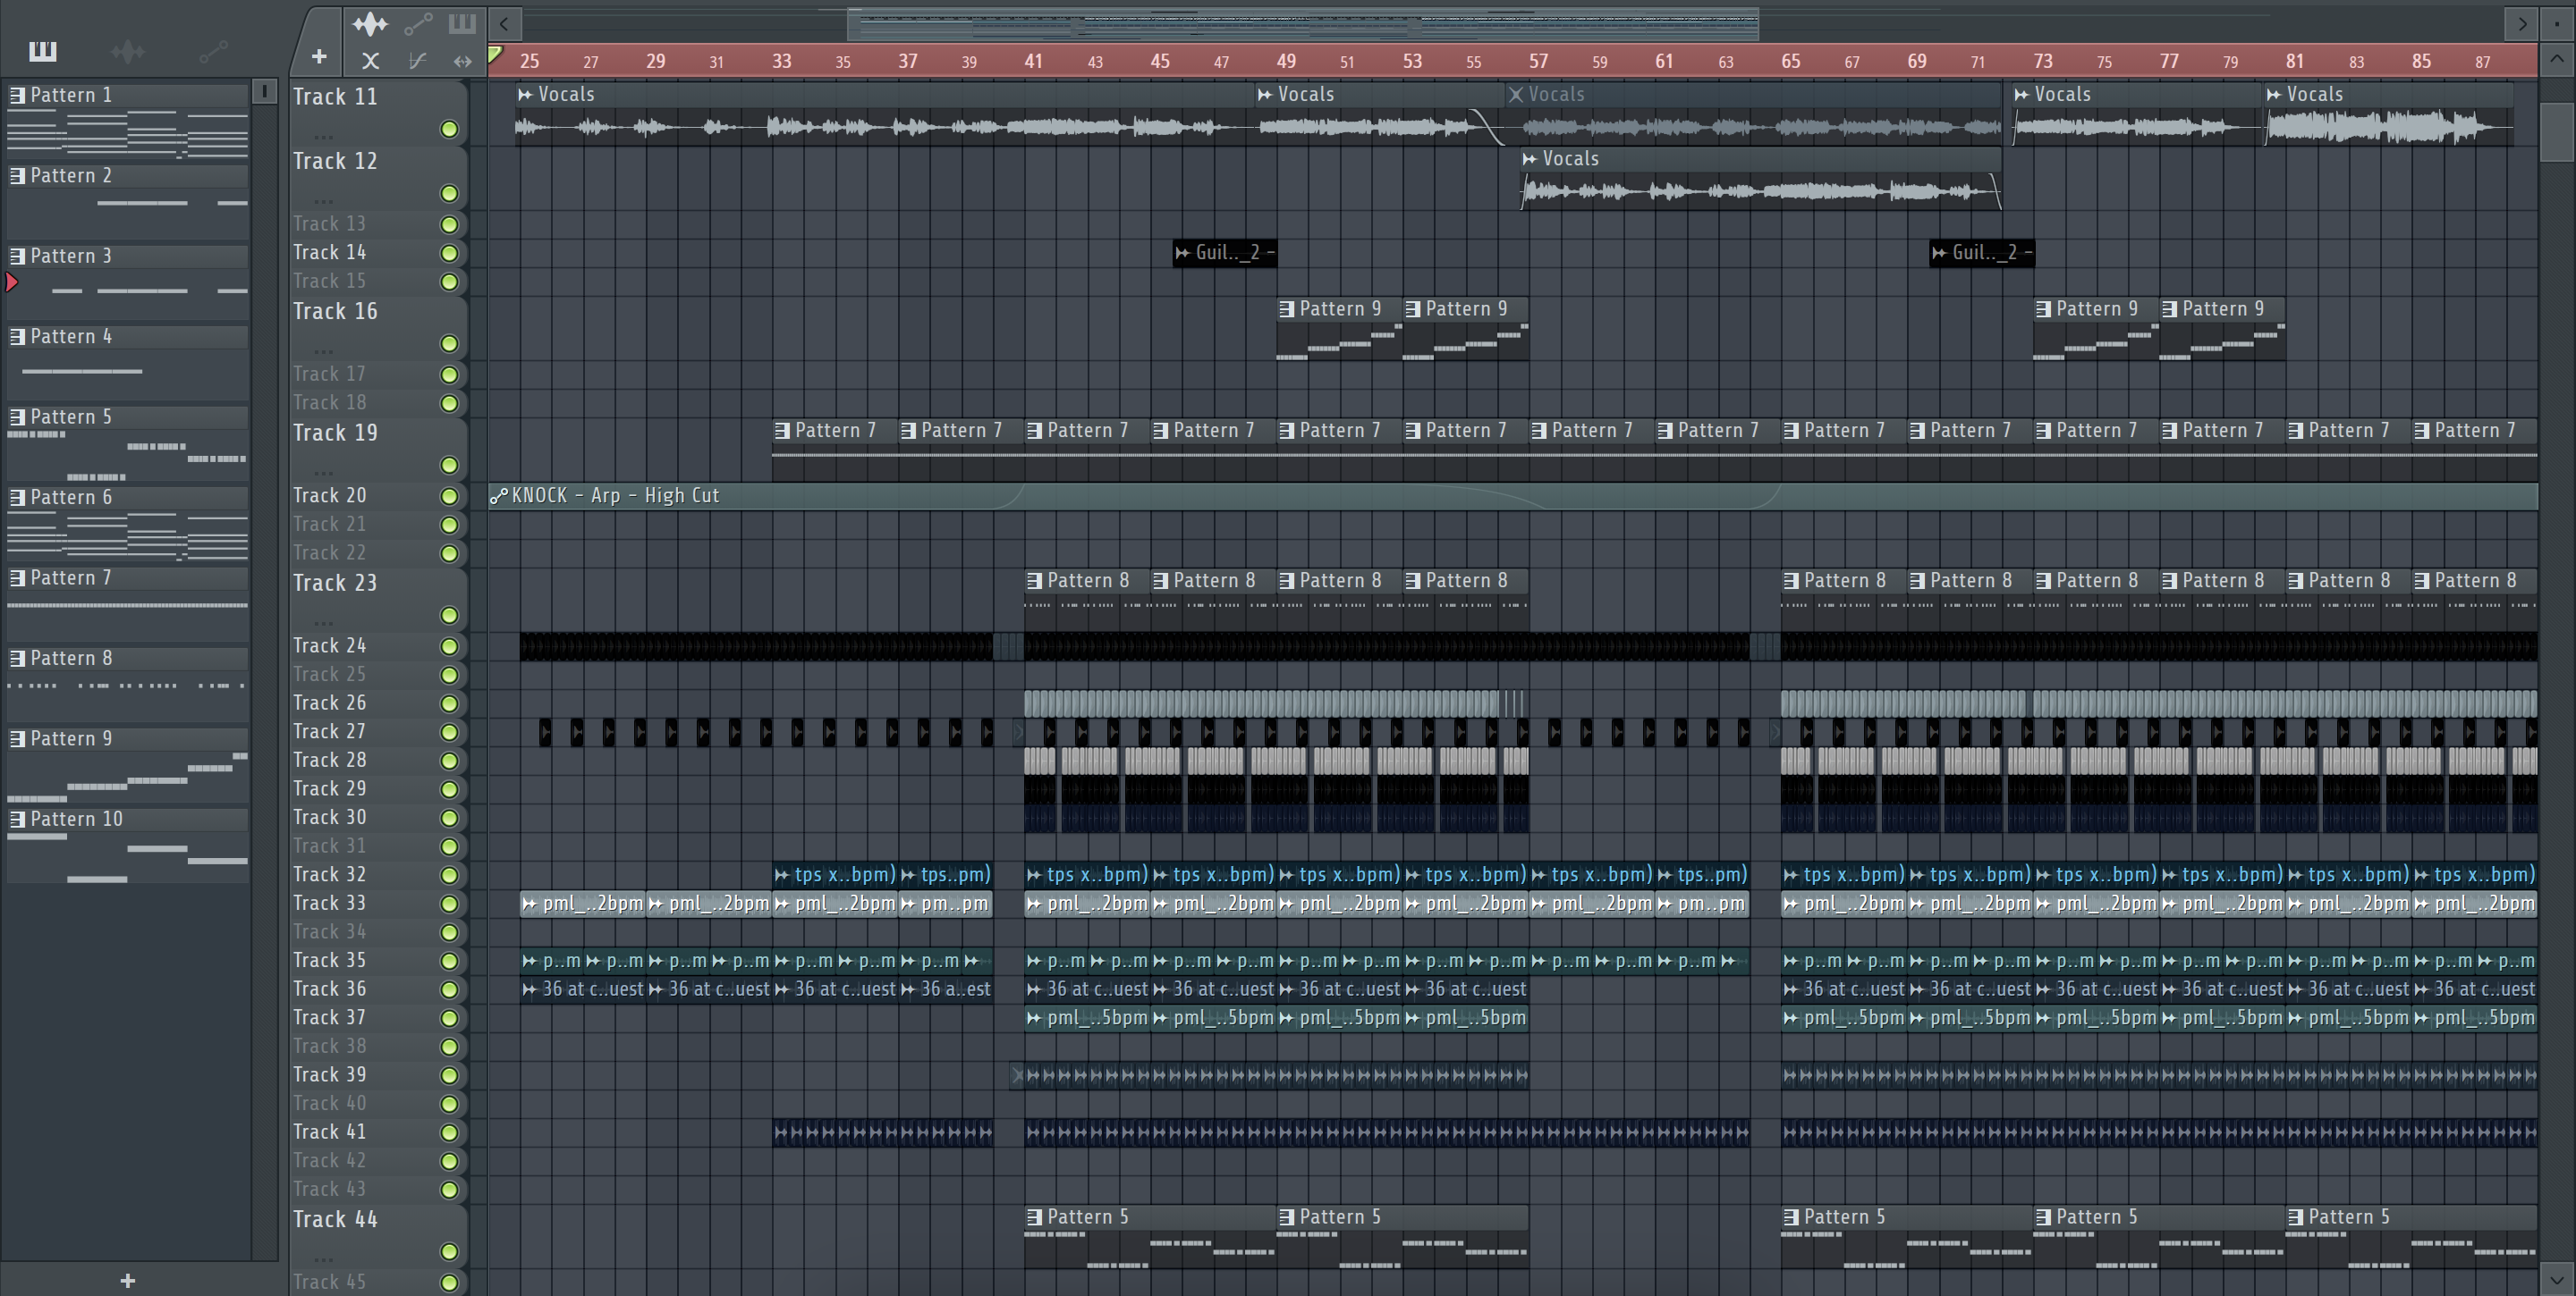
Task: Mute Track 12 using its green LED
Action: coord(449,193)
